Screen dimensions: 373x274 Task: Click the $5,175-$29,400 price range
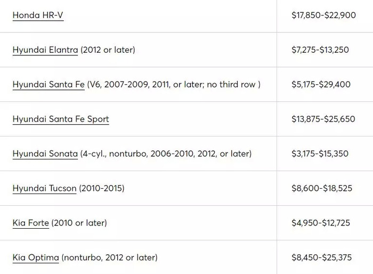321,84
